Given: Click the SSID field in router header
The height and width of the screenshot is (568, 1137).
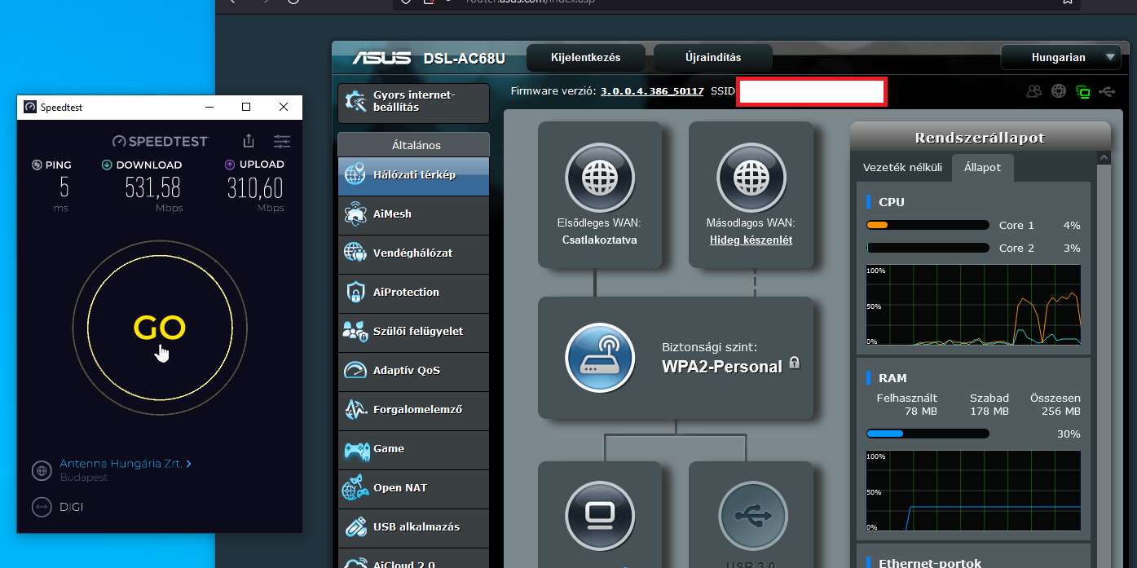Looking at the screenshot, I should (812, 91).
